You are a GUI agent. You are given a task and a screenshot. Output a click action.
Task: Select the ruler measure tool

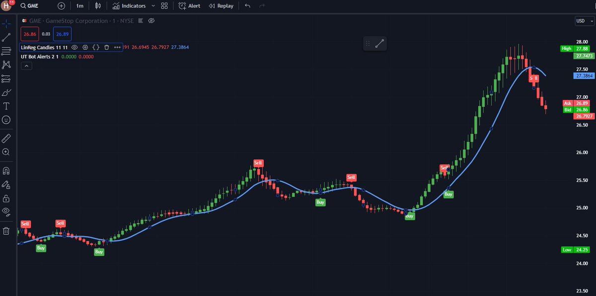pyautogui.click(x=6, y=138)
